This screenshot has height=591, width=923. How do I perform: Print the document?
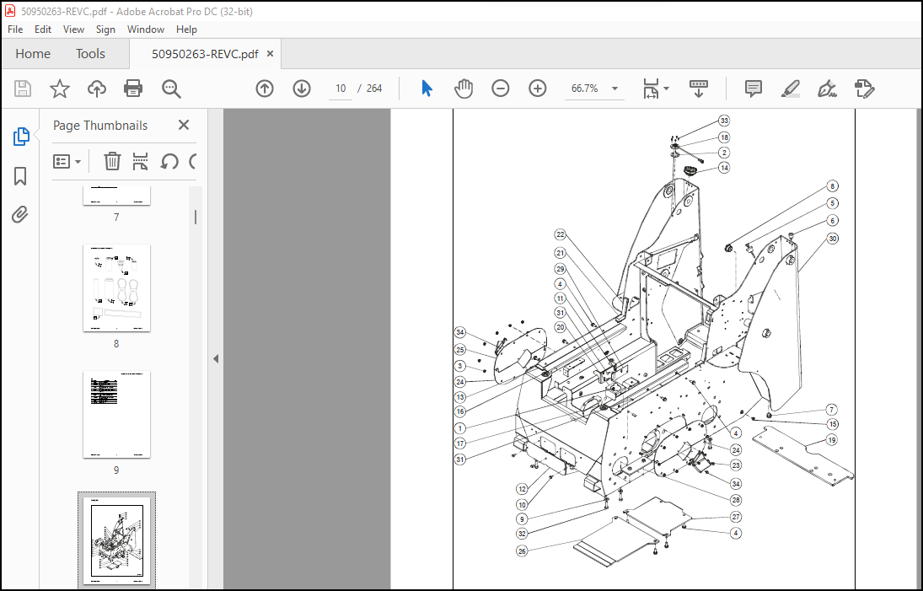pos(133,89)
